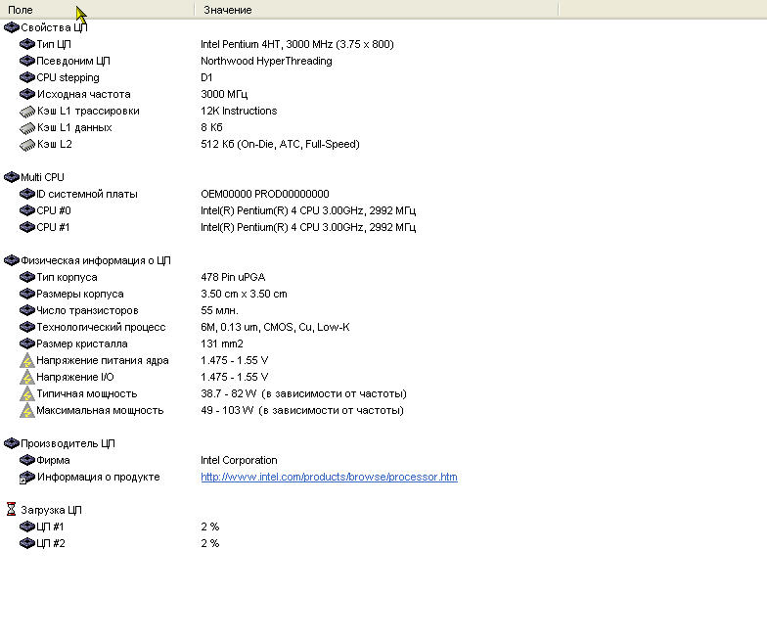This screenshot has width=767, height=641.
Task: Click the chip icon beside 'Число транзисторов'
Action: tap(27, 310)
